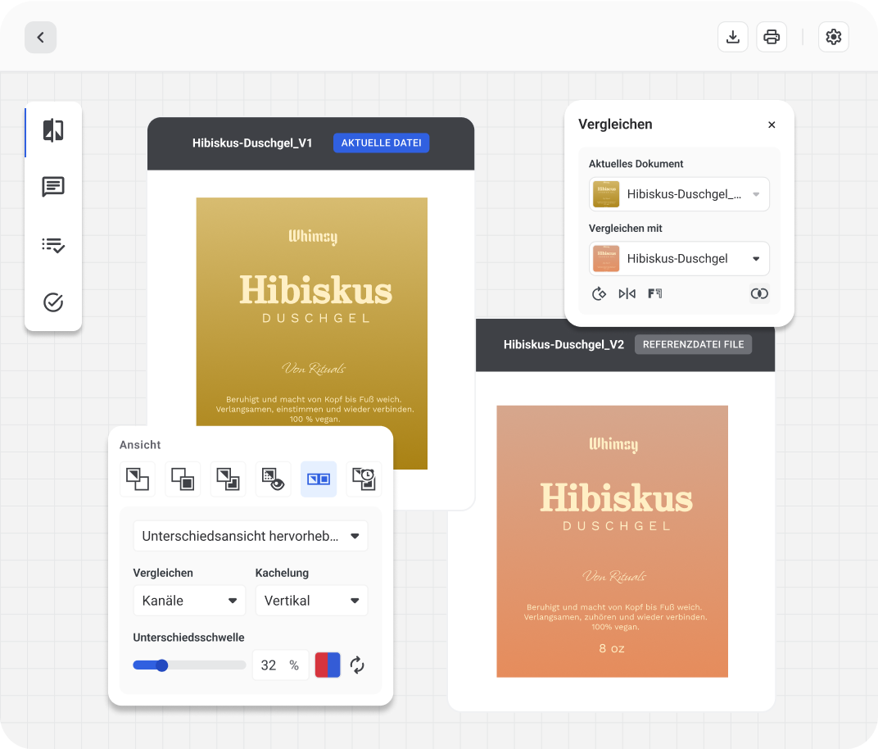878x749 pixels.
Task: Click the Unterschiedsschwelle slider handle
Action: tap(162, 665)
